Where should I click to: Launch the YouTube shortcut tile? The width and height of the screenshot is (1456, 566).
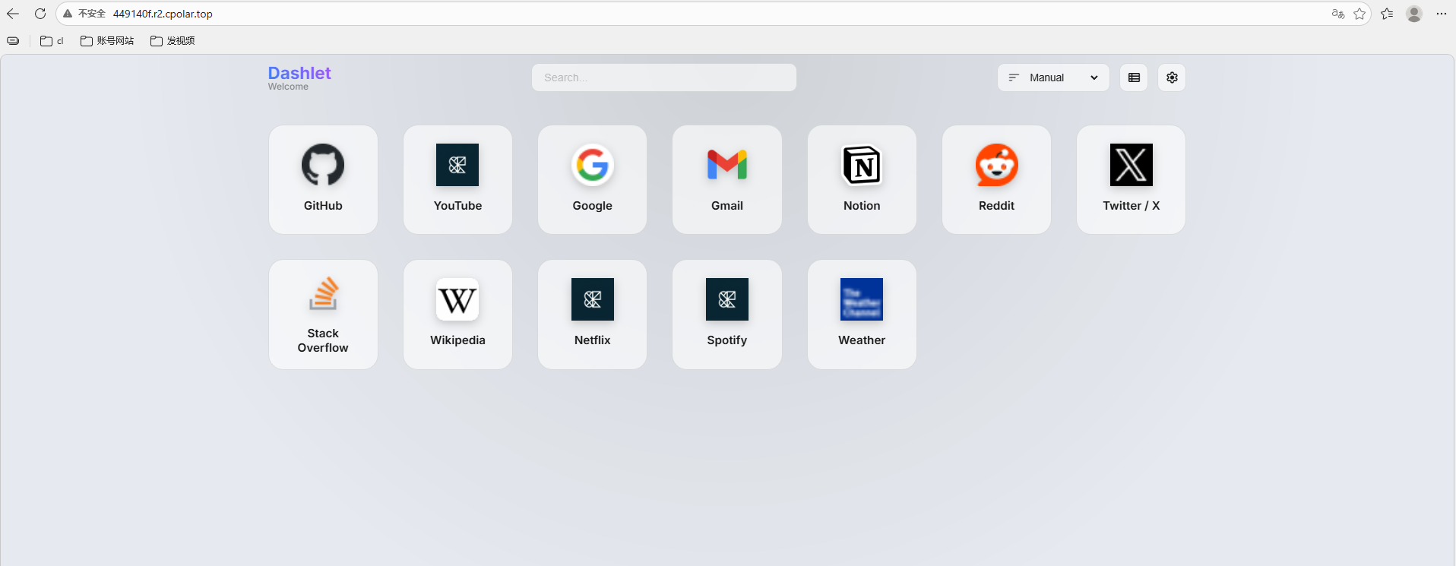pyautogui.click(x=457, y=179)
